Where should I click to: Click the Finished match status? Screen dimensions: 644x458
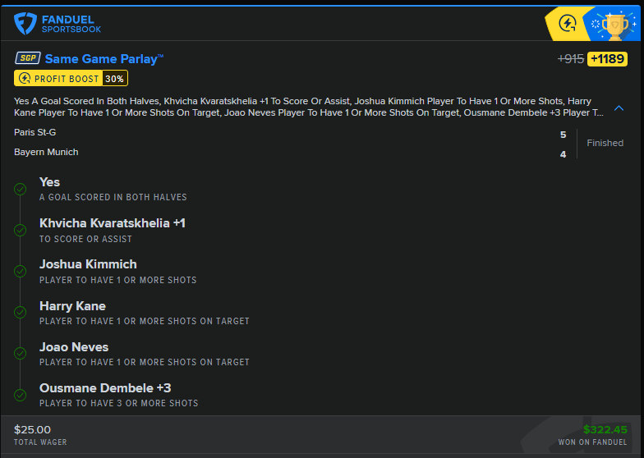(605, 143)
